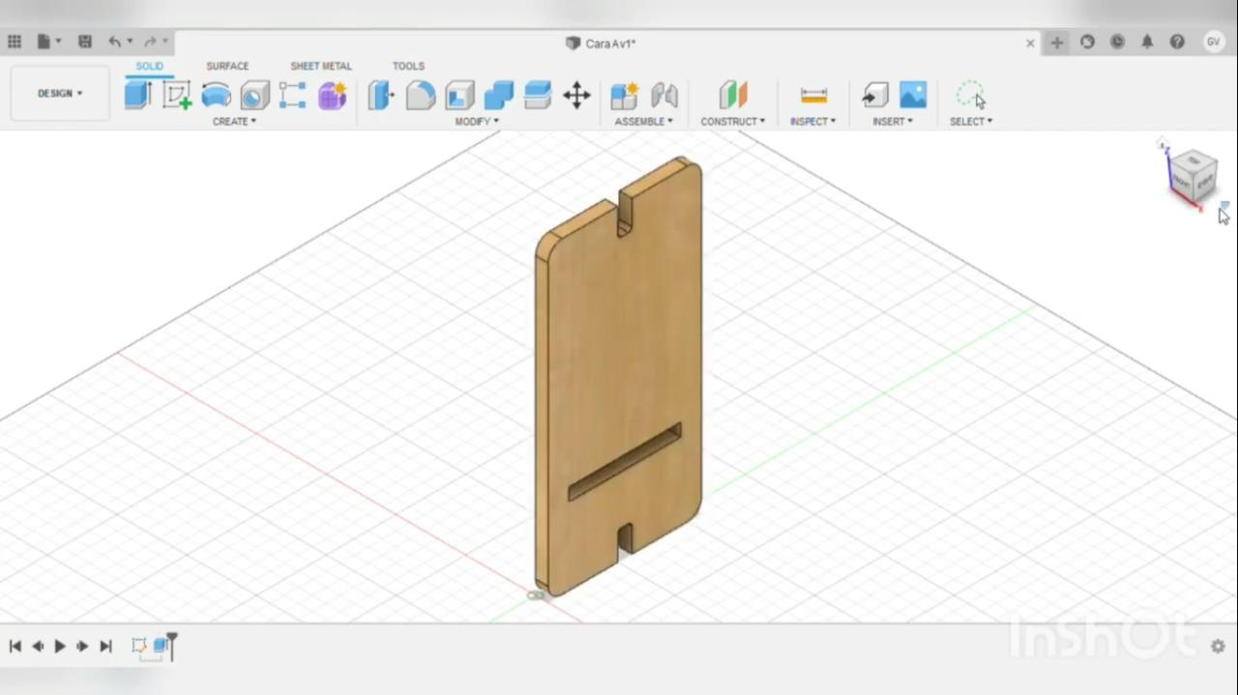This screenshot has width=1238, height=695.
Task: Play the timeline history
Action: [60, 646]
